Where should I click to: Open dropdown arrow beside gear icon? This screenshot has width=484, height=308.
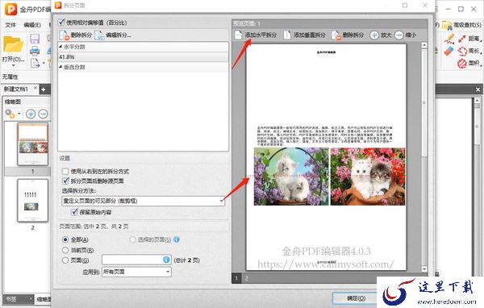point(19,114)
